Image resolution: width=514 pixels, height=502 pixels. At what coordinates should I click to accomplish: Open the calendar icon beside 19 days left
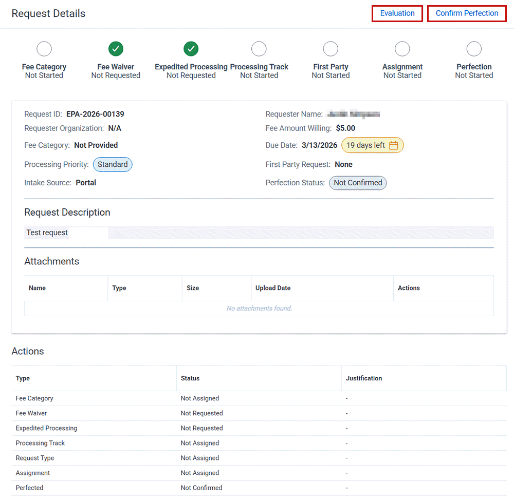click(393, 145)
